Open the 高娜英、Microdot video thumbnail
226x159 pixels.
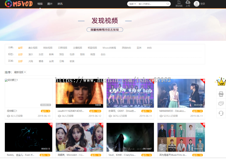tap(79, 137)
